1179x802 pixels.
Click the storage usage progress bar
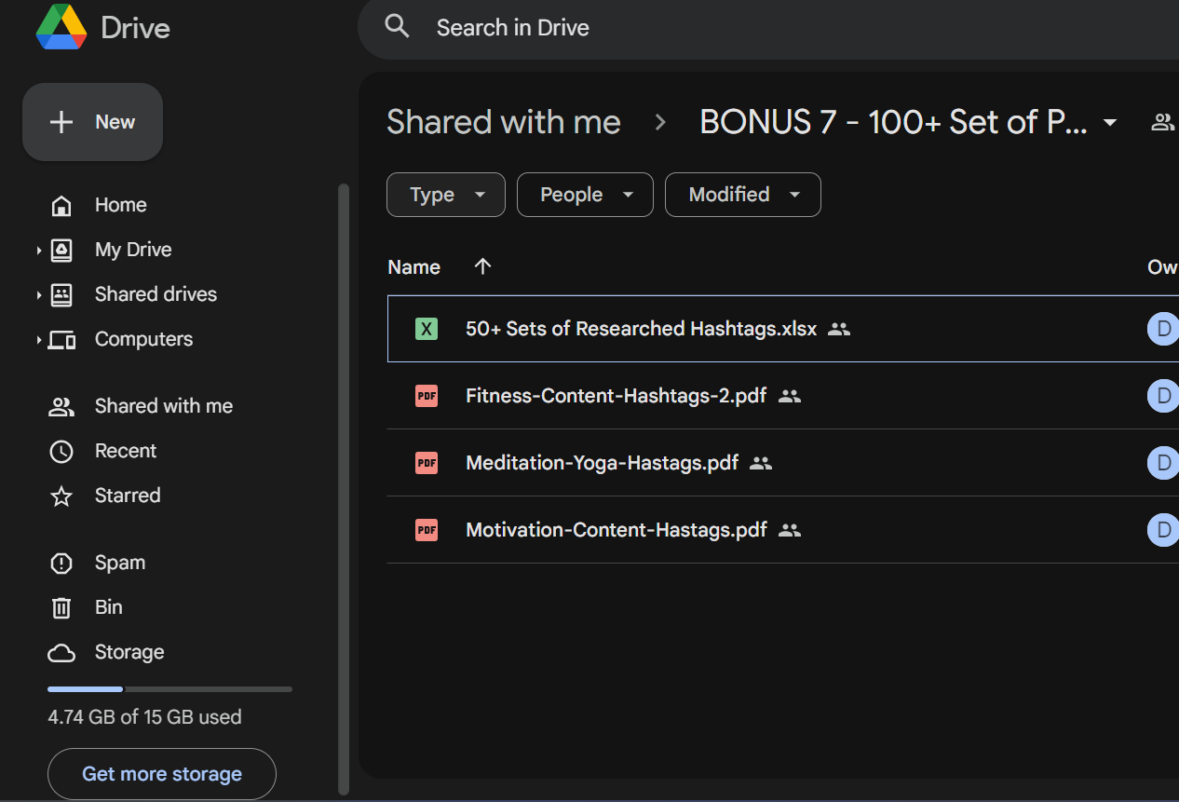point(169,689)
